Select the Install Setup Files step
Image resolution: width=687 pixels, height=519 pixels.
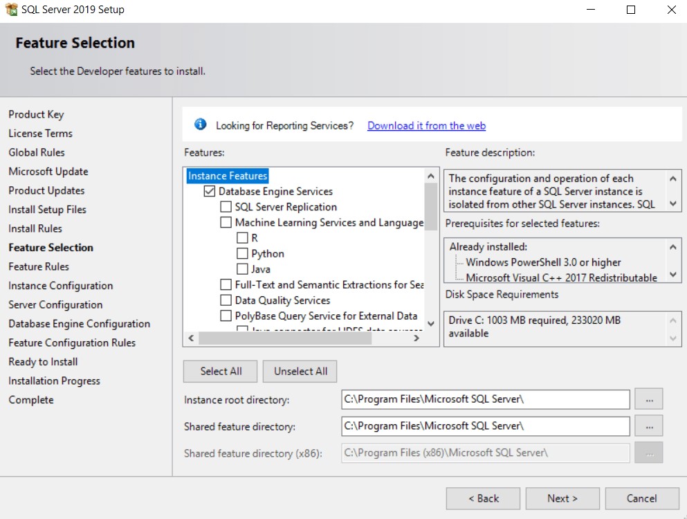pyautogui.click(x=47, y=210)
